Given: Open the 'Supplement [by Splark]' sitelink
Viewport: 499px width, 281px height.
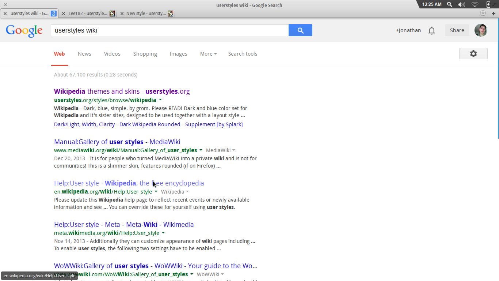Looking at the screenshot, I should coord(214,124).
